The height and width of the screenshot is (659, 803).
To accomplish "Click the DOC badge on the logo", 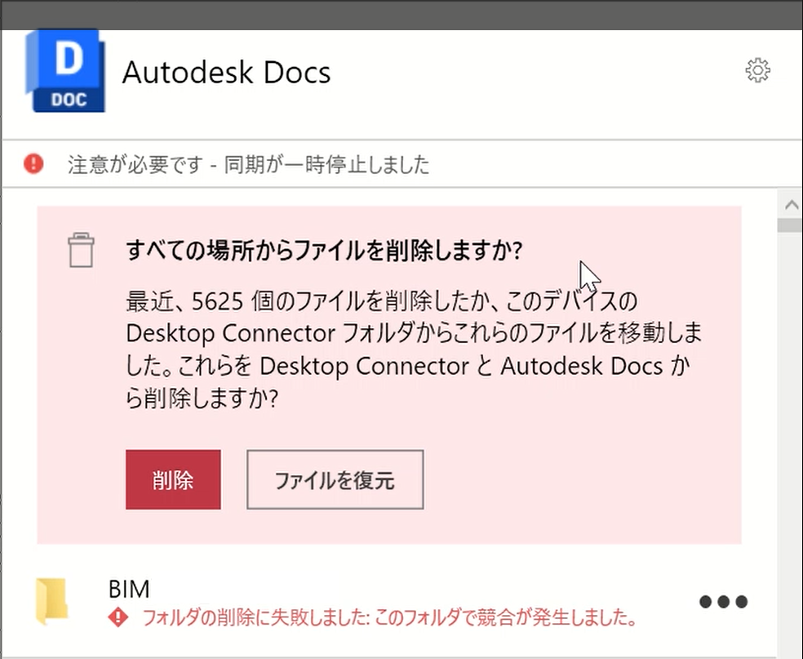I will 71,96.
